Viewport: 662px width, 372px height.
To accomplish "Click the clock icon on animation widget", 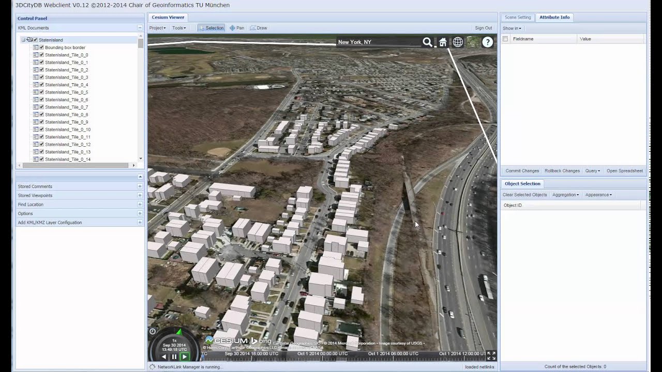I will [x=153, y=331].
